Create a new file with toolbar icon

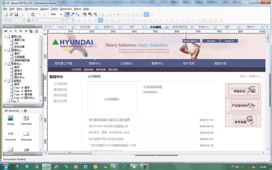6,14
